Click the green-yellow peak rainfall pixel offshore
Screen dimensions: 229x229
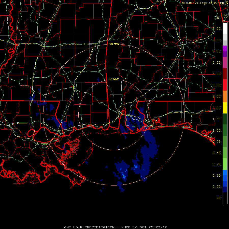coord(123,176)
